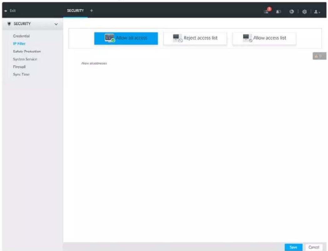
Task: Add a new tab with plus icon
Action: click(x=91, y=10)
